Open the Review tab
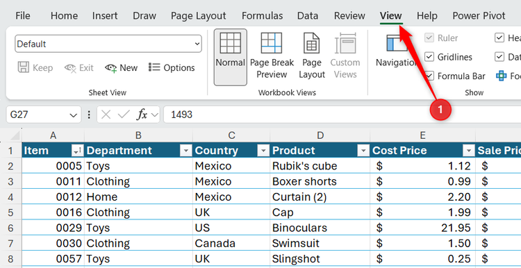The image size is (521, 268). pyautogui.click(x=349, y=15)
